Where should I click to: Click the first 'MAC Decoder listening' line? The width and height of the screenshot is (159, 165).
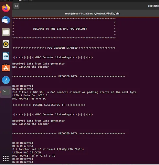[53, 57]
